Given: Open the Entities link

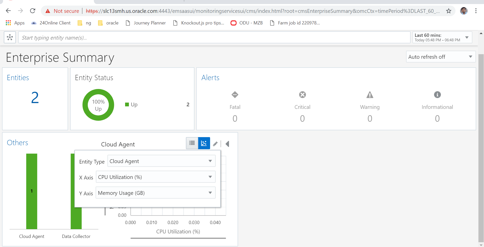Looking at the screenshot, I should point(18,78).
